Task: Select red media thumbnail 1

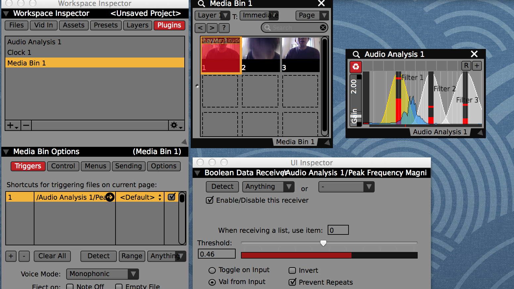Action: click(x=221, y=55)
